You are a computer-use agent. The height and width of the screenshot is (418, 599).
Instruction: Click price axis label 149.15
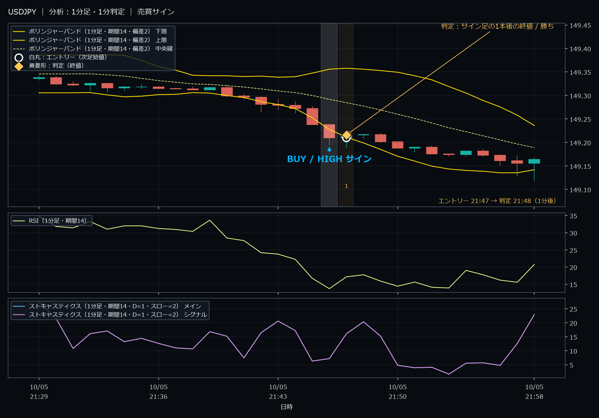click(x=580, y=166)
